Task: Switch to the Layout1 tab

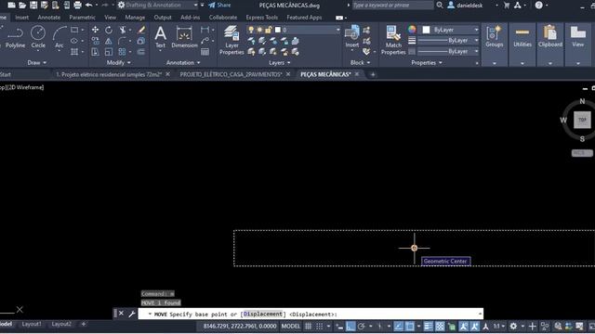Action: point(32,324)
